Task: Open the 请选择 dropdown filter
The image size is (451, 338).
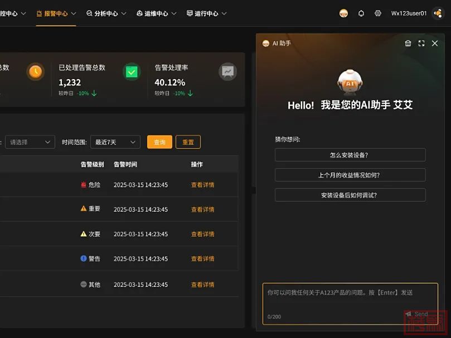Action: coord(30,142)
